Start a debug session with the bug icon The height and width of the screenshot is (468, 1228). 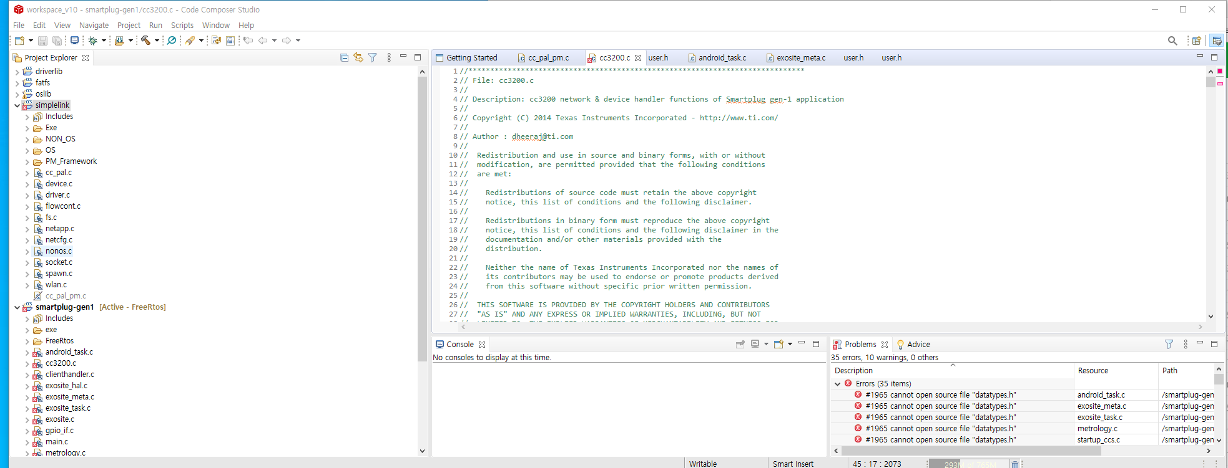pyautogui.click(x=92, y=41)
